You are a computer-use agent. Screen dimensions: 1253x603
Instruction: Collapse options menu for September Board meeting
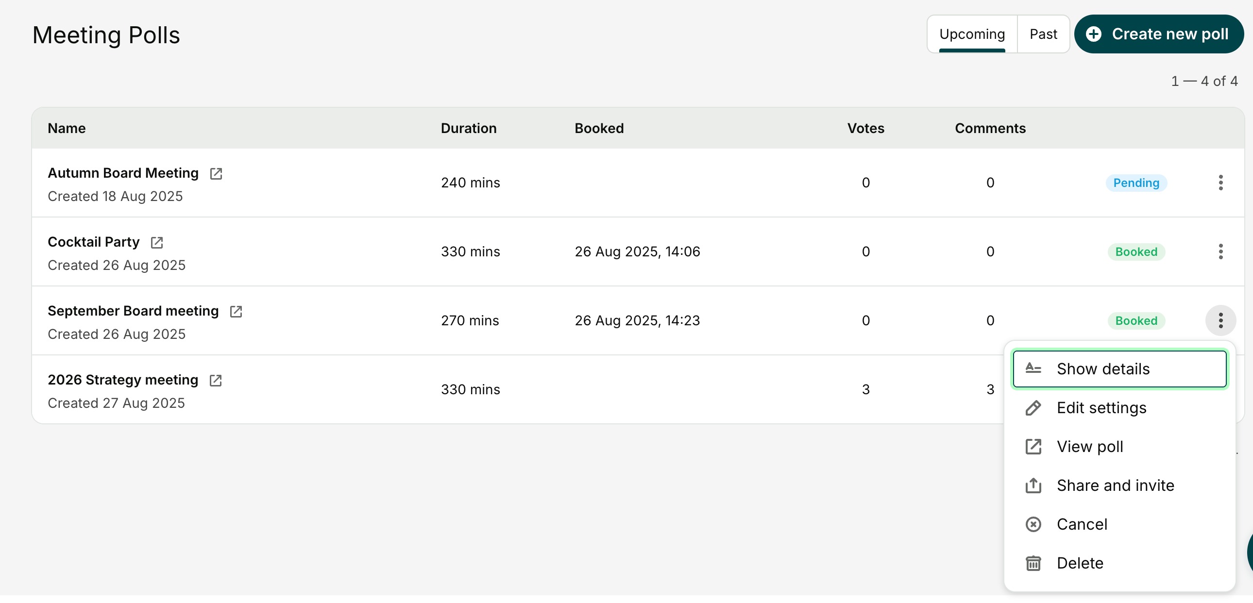point(1220,321)
